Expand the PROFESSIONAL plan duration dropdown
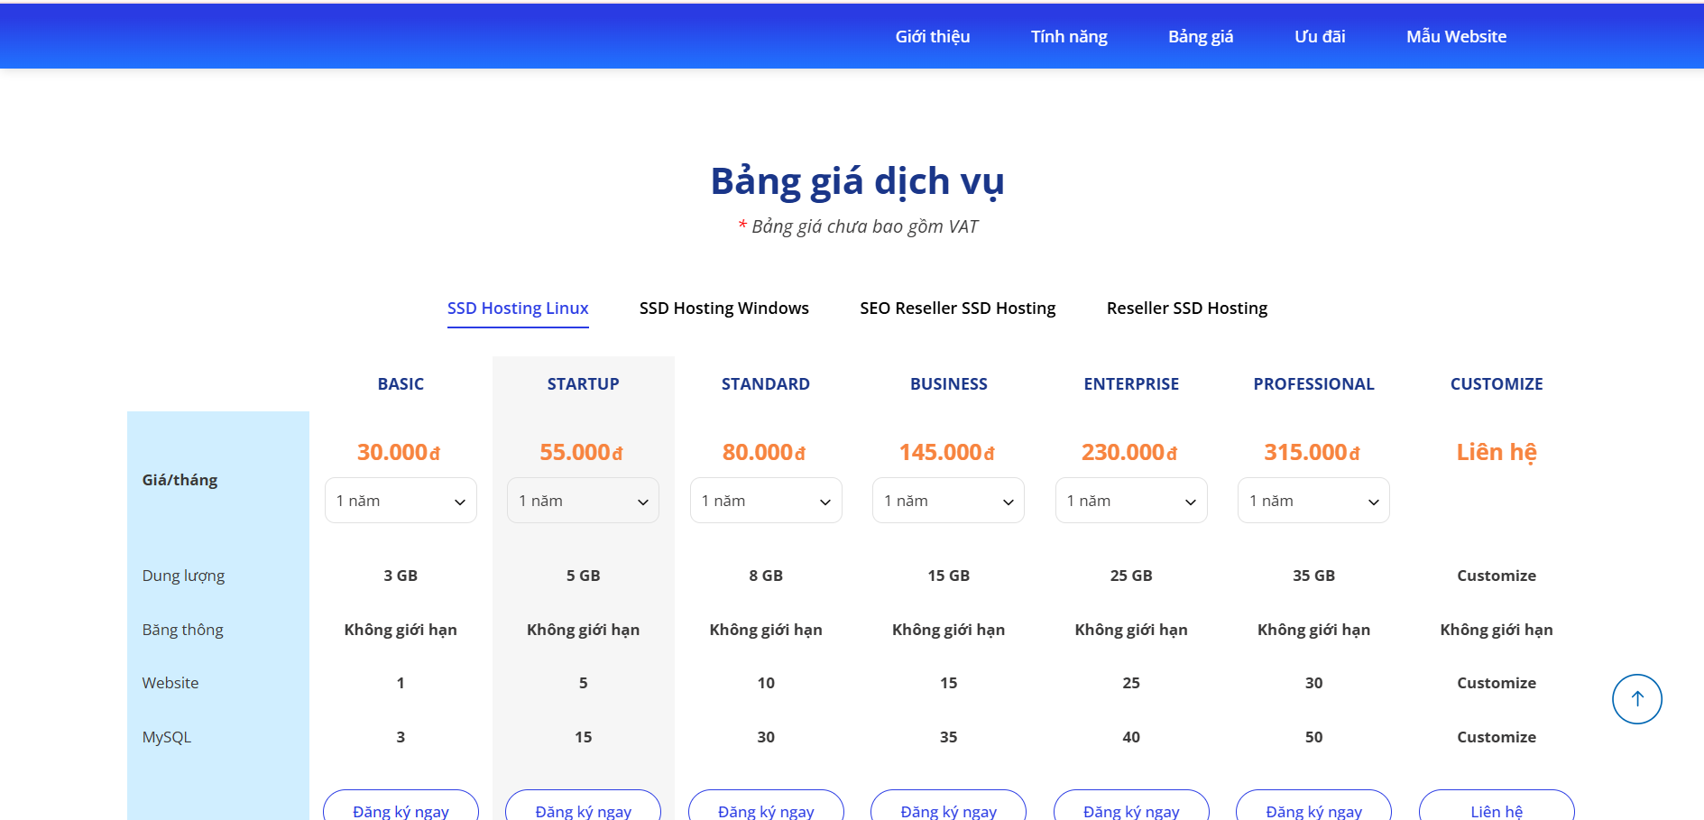1704x820 pixels. pyautogui.click(x=1313, y=501)
